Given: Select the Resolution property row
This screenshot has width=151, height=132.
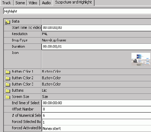Looking at the screenshot, I should [x=77, y=34].
